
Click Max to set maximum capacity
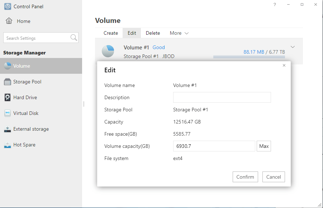tap(264, 146)
